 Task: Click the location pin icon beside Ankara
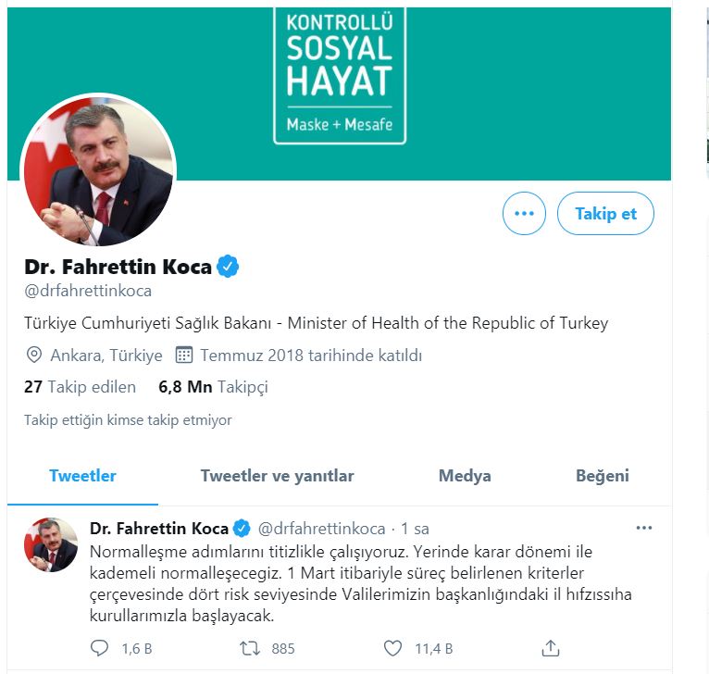[x=34, y=355]
